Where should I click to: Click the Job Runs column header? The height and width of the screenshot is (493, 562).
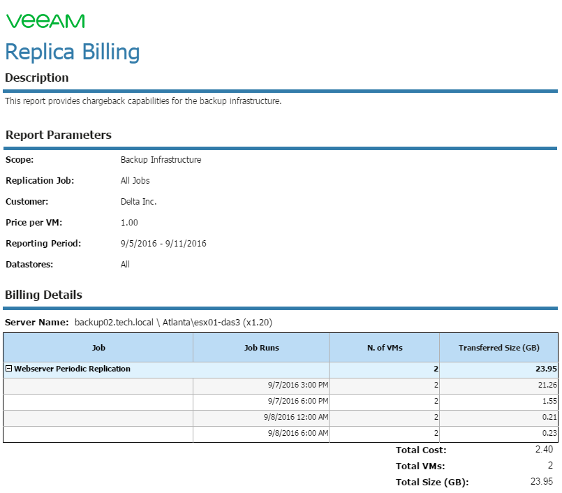pyautogui.click(x=261, y=348)
